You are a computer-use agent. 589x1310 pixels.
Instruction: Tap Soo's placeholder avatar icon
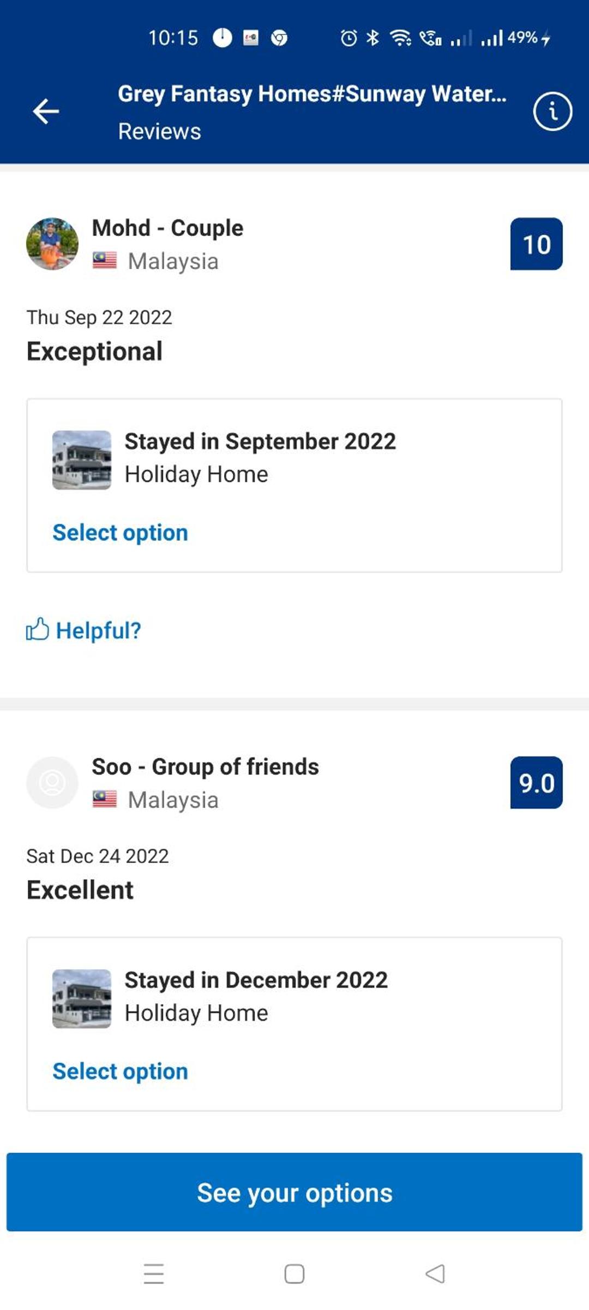52,783
